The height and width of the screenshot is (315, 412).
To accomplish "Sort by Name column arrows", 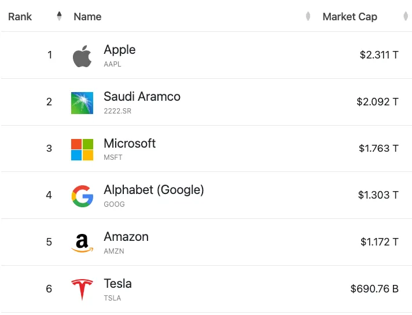I will (x=308, y=16).
